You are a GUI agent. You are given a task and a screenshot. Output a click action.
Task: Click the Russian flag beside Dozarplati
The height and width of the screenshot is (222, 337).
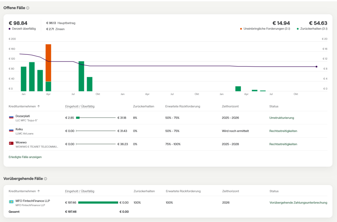(11, 117)
